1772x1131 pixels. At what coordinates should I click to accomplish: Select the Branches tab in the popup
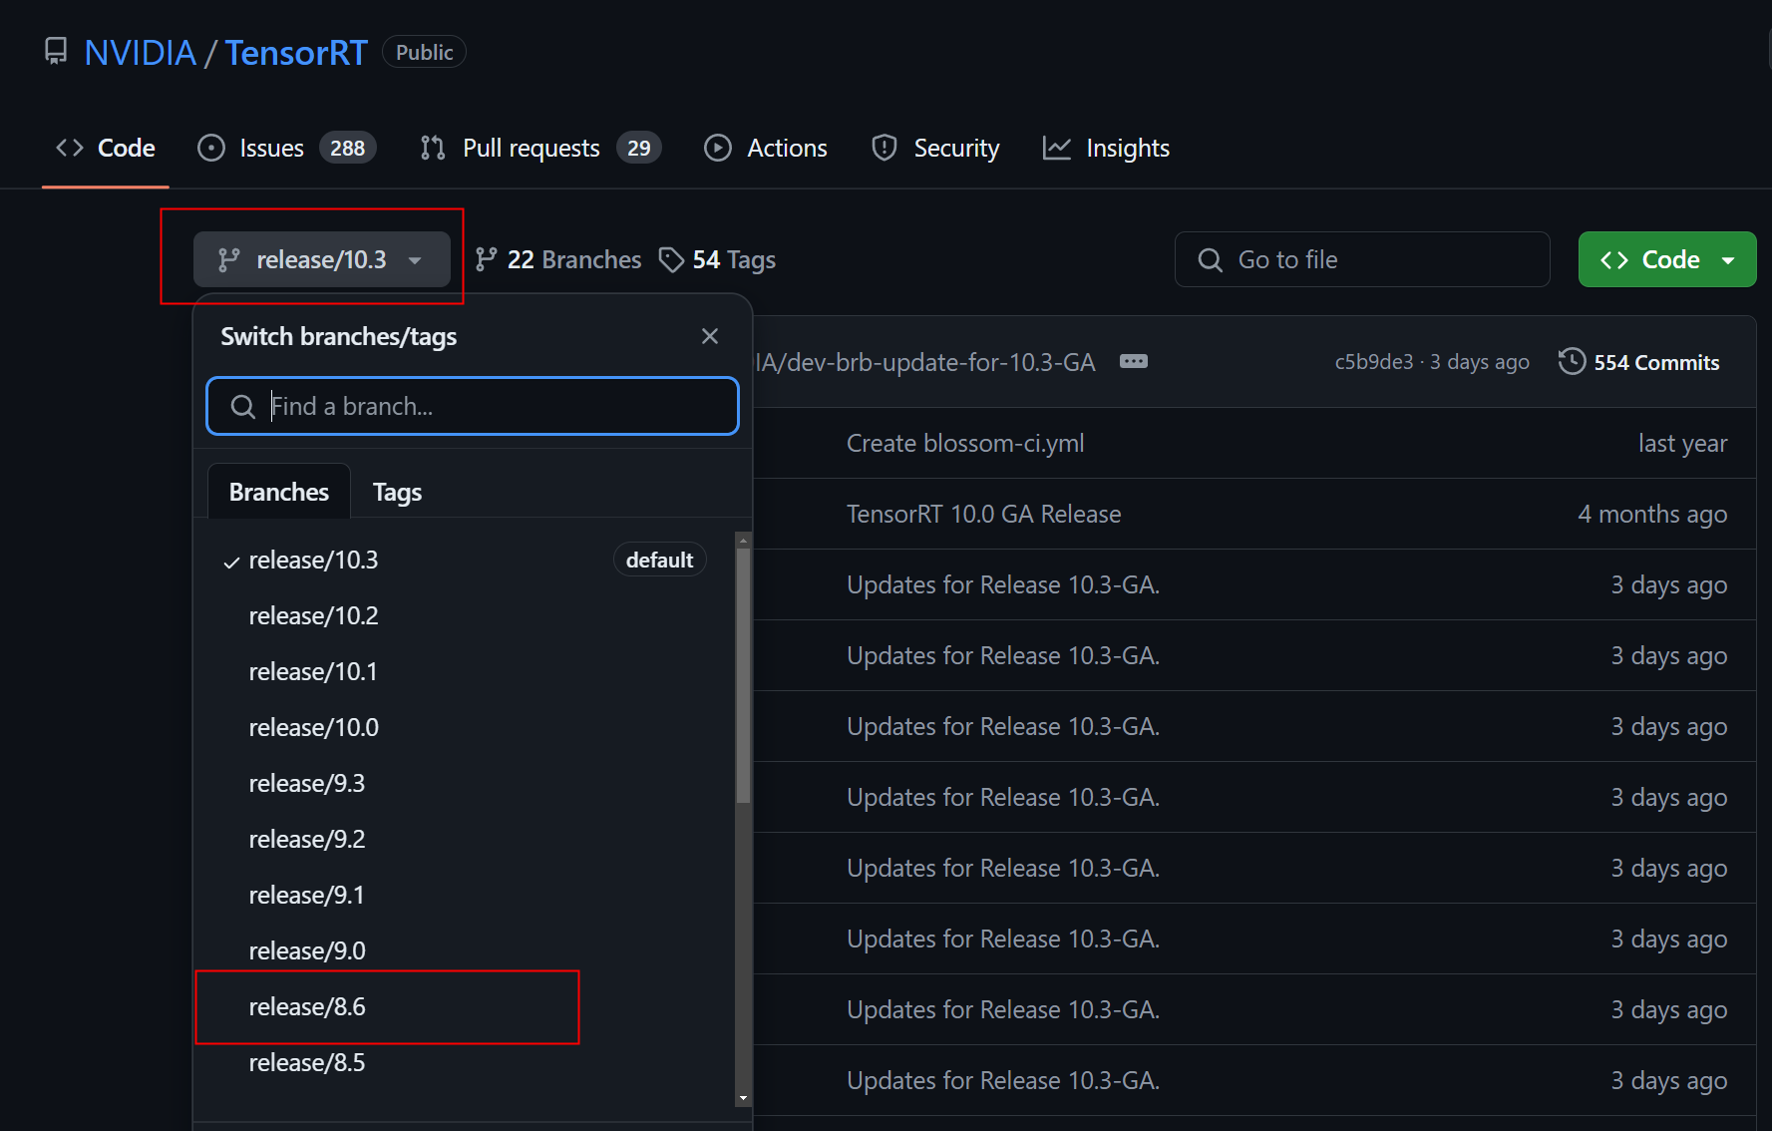(279, 492)
